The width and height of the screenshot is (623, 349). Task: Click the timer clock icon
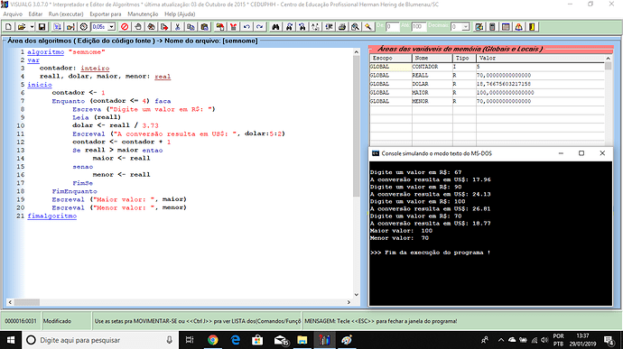coord(83,26)
